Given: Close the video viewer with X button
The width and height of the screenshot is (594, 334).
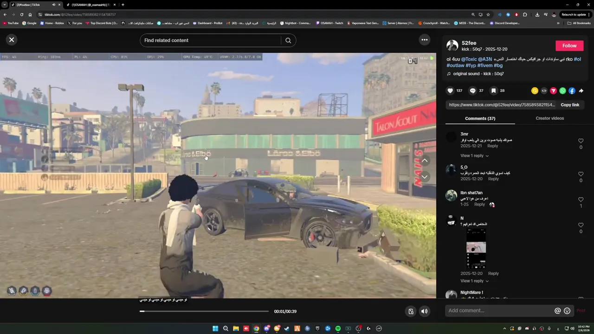Looking at the screenshot, I should tap(12, 40).
